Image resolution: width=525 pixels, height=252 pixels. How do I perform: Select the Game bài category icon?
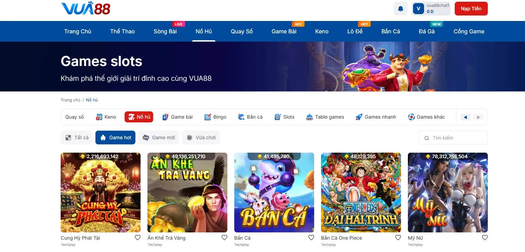pyautogui.click(x=166, y=117)
